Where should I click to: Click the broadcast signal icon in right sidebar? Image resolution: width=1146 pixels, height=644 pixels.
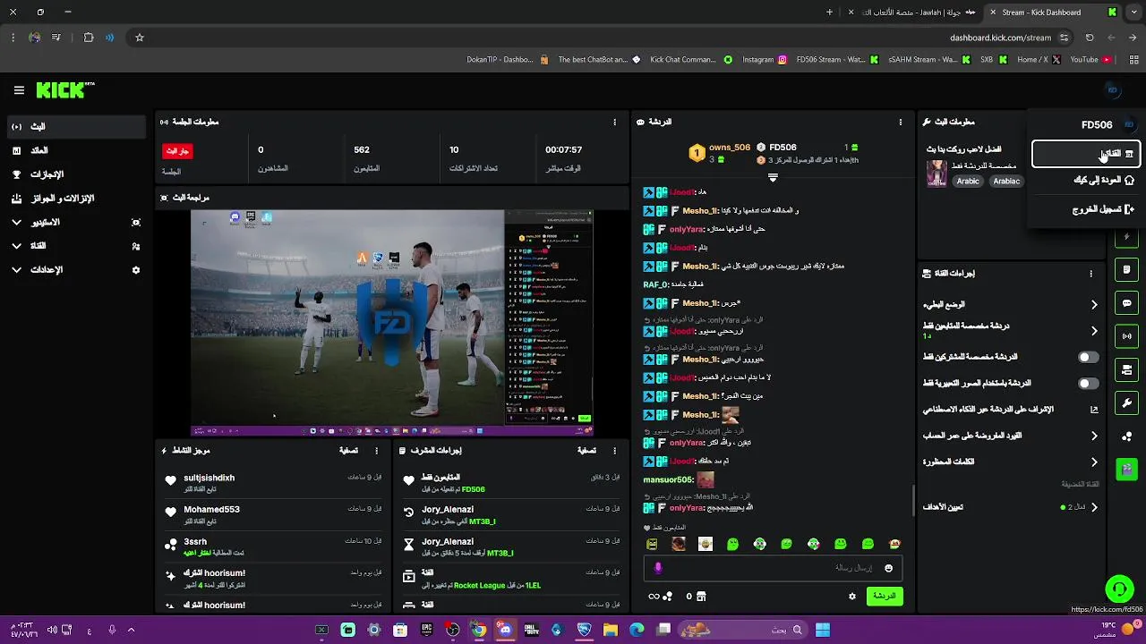coord(1127,336)
